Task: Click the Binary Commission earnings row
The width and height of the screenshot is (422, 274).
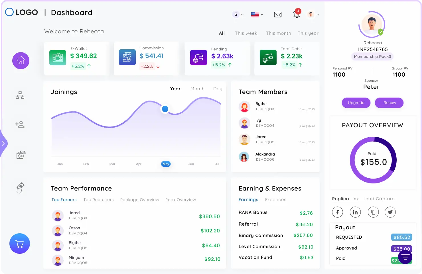Action: click(x=276, y=236)
